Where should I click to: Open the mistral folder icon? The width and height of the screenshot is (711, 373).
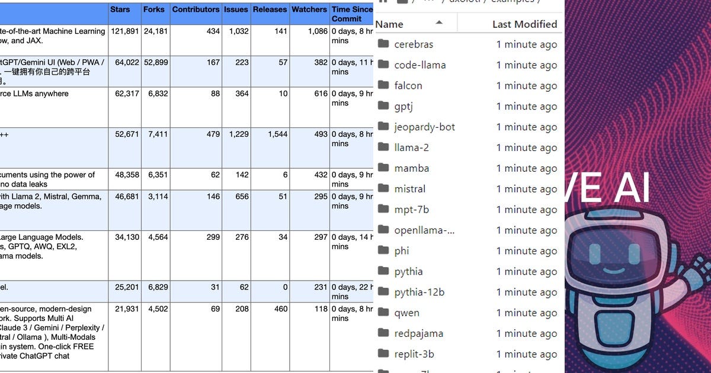tap(384, 189)
